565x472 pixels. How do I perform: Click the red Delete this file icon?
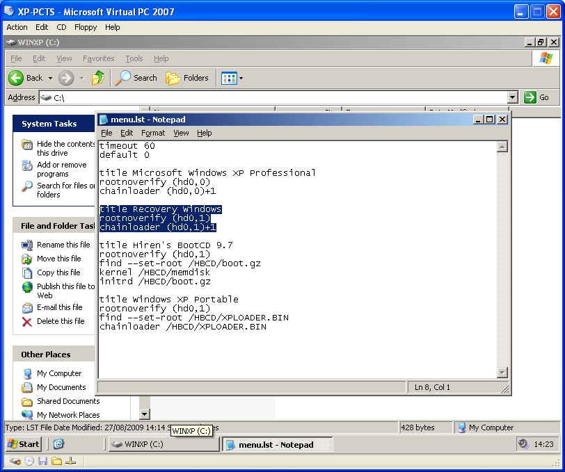coord(27,322)
